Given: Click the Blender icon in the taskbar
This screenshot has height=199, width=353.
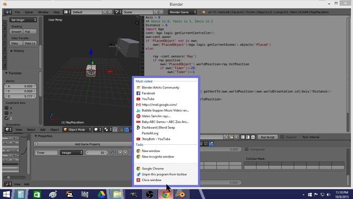Looking at the screenshot, I should pos(181,194).
